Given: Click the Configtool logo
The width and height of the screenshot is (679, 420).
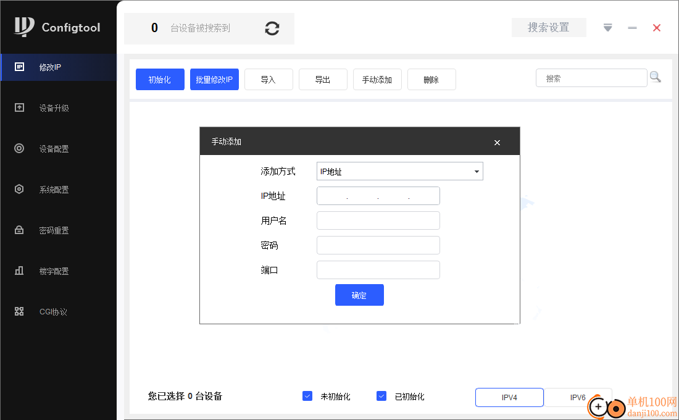Looking at the screenshot, I should (57, 27).
